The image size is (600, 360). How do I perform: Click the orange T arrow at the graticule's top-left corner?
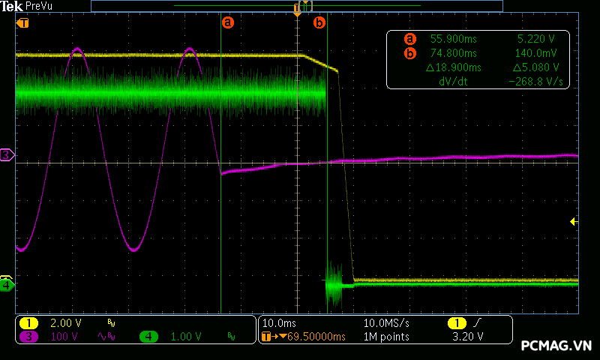(x=22, y=23)
